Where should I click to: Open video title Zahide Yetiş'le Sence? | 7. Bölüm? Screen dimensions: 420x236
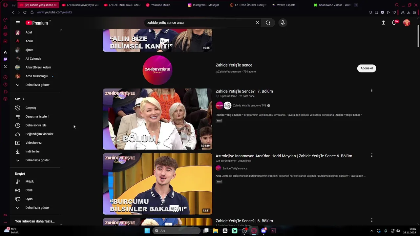[x=244, y=91]
